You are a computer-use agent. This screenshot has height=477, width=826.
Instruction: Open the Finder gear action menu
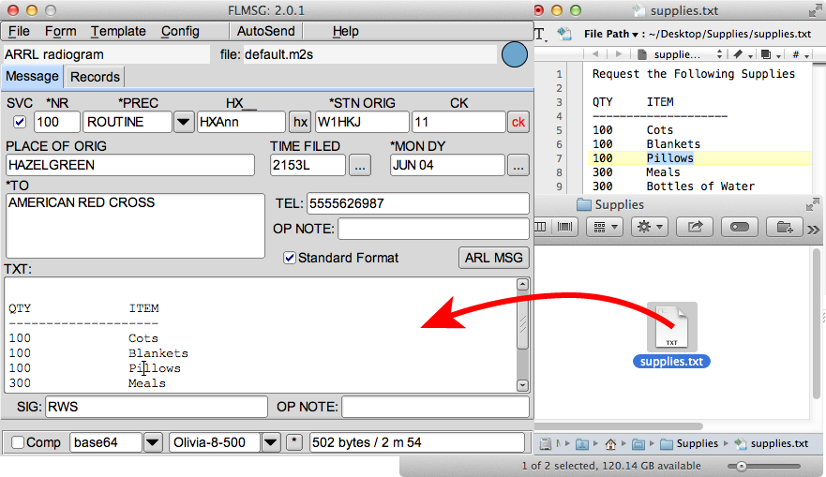pos(650,227)
